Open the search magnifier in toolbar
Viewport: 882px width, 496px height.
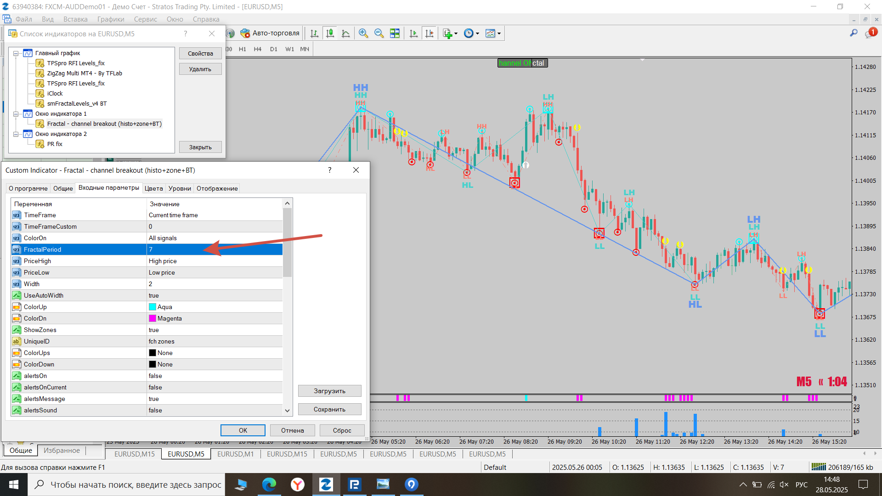pyautogui.click(x=854, y=33)
